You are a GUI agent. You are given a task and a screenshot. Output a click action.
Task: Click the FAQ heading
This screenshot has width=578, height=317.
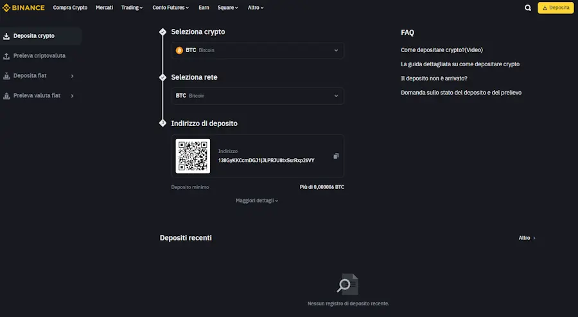(x=407, y=33)
